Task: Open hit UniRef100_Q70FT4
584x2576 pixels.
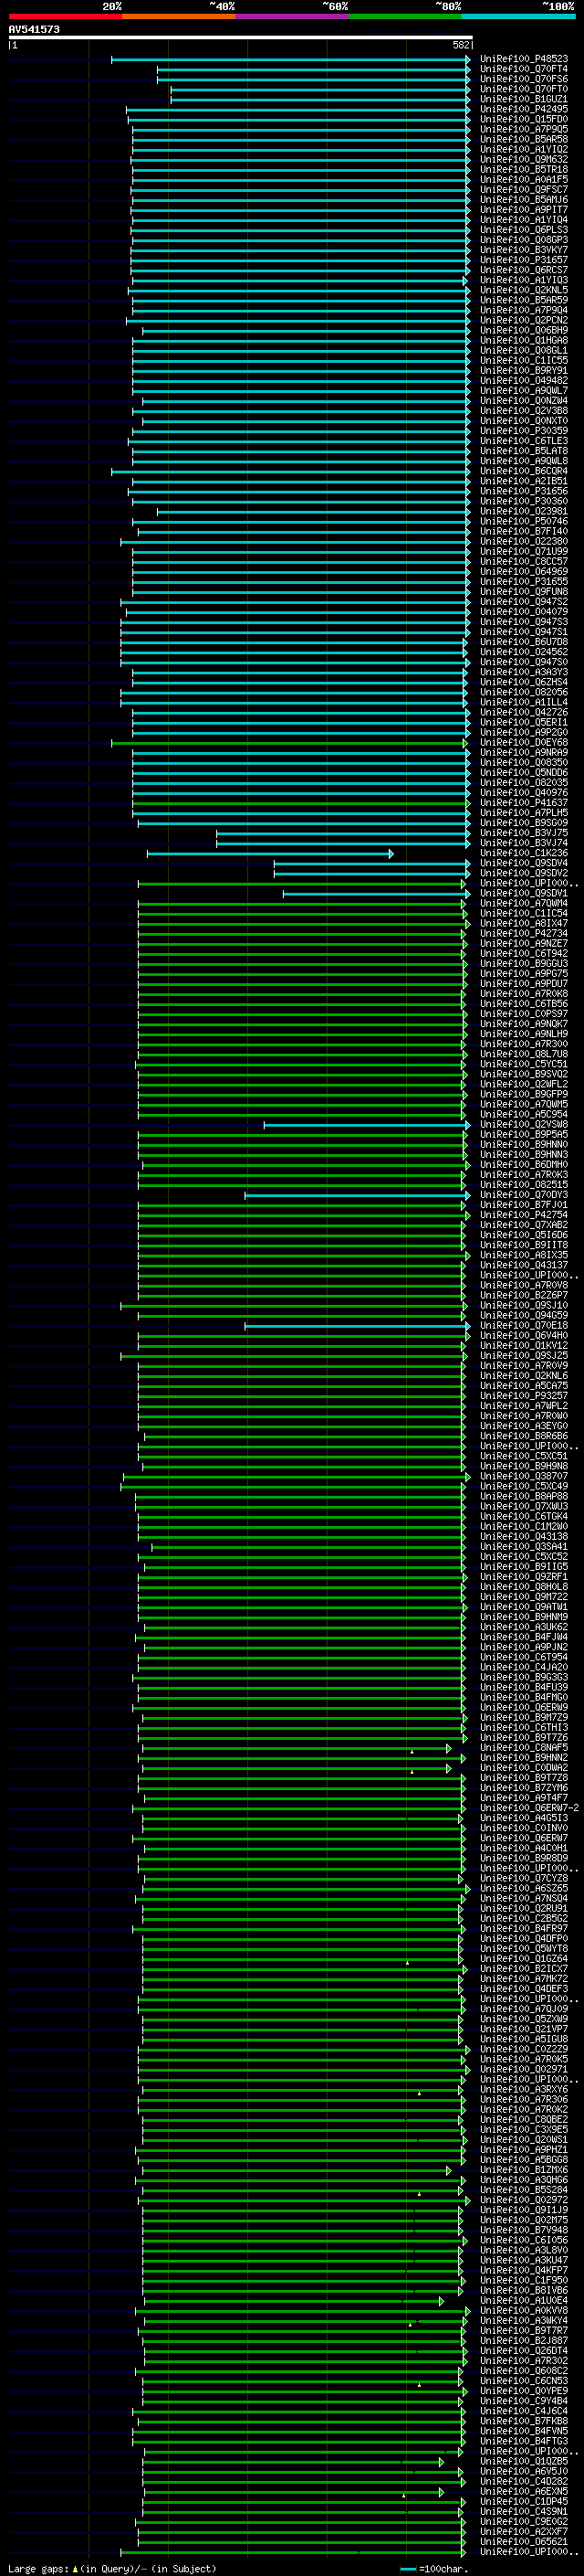Action: [524, 69]
